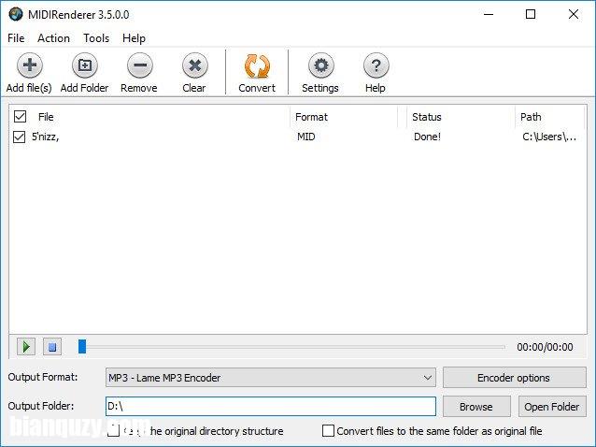Click the MIDIRenderer app icon in title bar
Screen dimensions: 596x447
point(16,14)
